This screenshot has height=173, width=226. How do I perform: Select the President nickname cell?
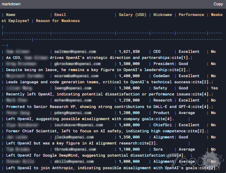[164, 64]
